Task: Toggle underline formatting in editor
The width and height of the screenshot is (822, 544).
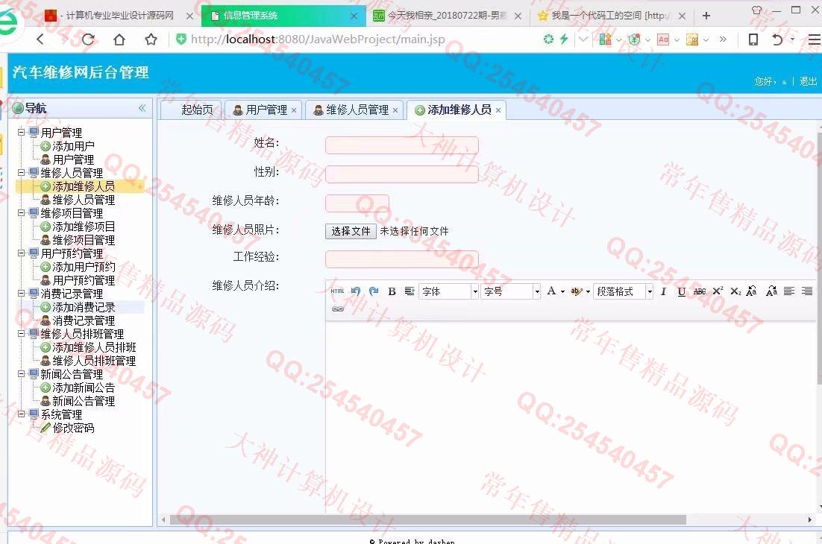Action: [x=682, y=291]
